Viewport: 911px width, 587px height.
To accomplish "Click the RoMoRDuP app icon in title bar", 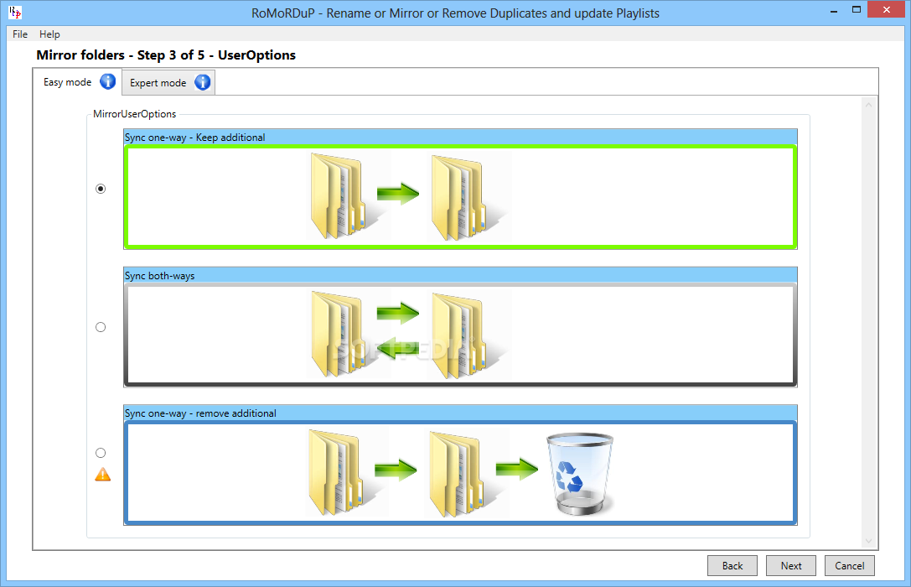I will click(15, 13).
